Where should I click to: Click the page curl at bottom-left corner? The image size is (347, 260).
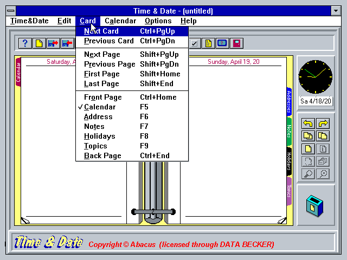pos(25,220)
